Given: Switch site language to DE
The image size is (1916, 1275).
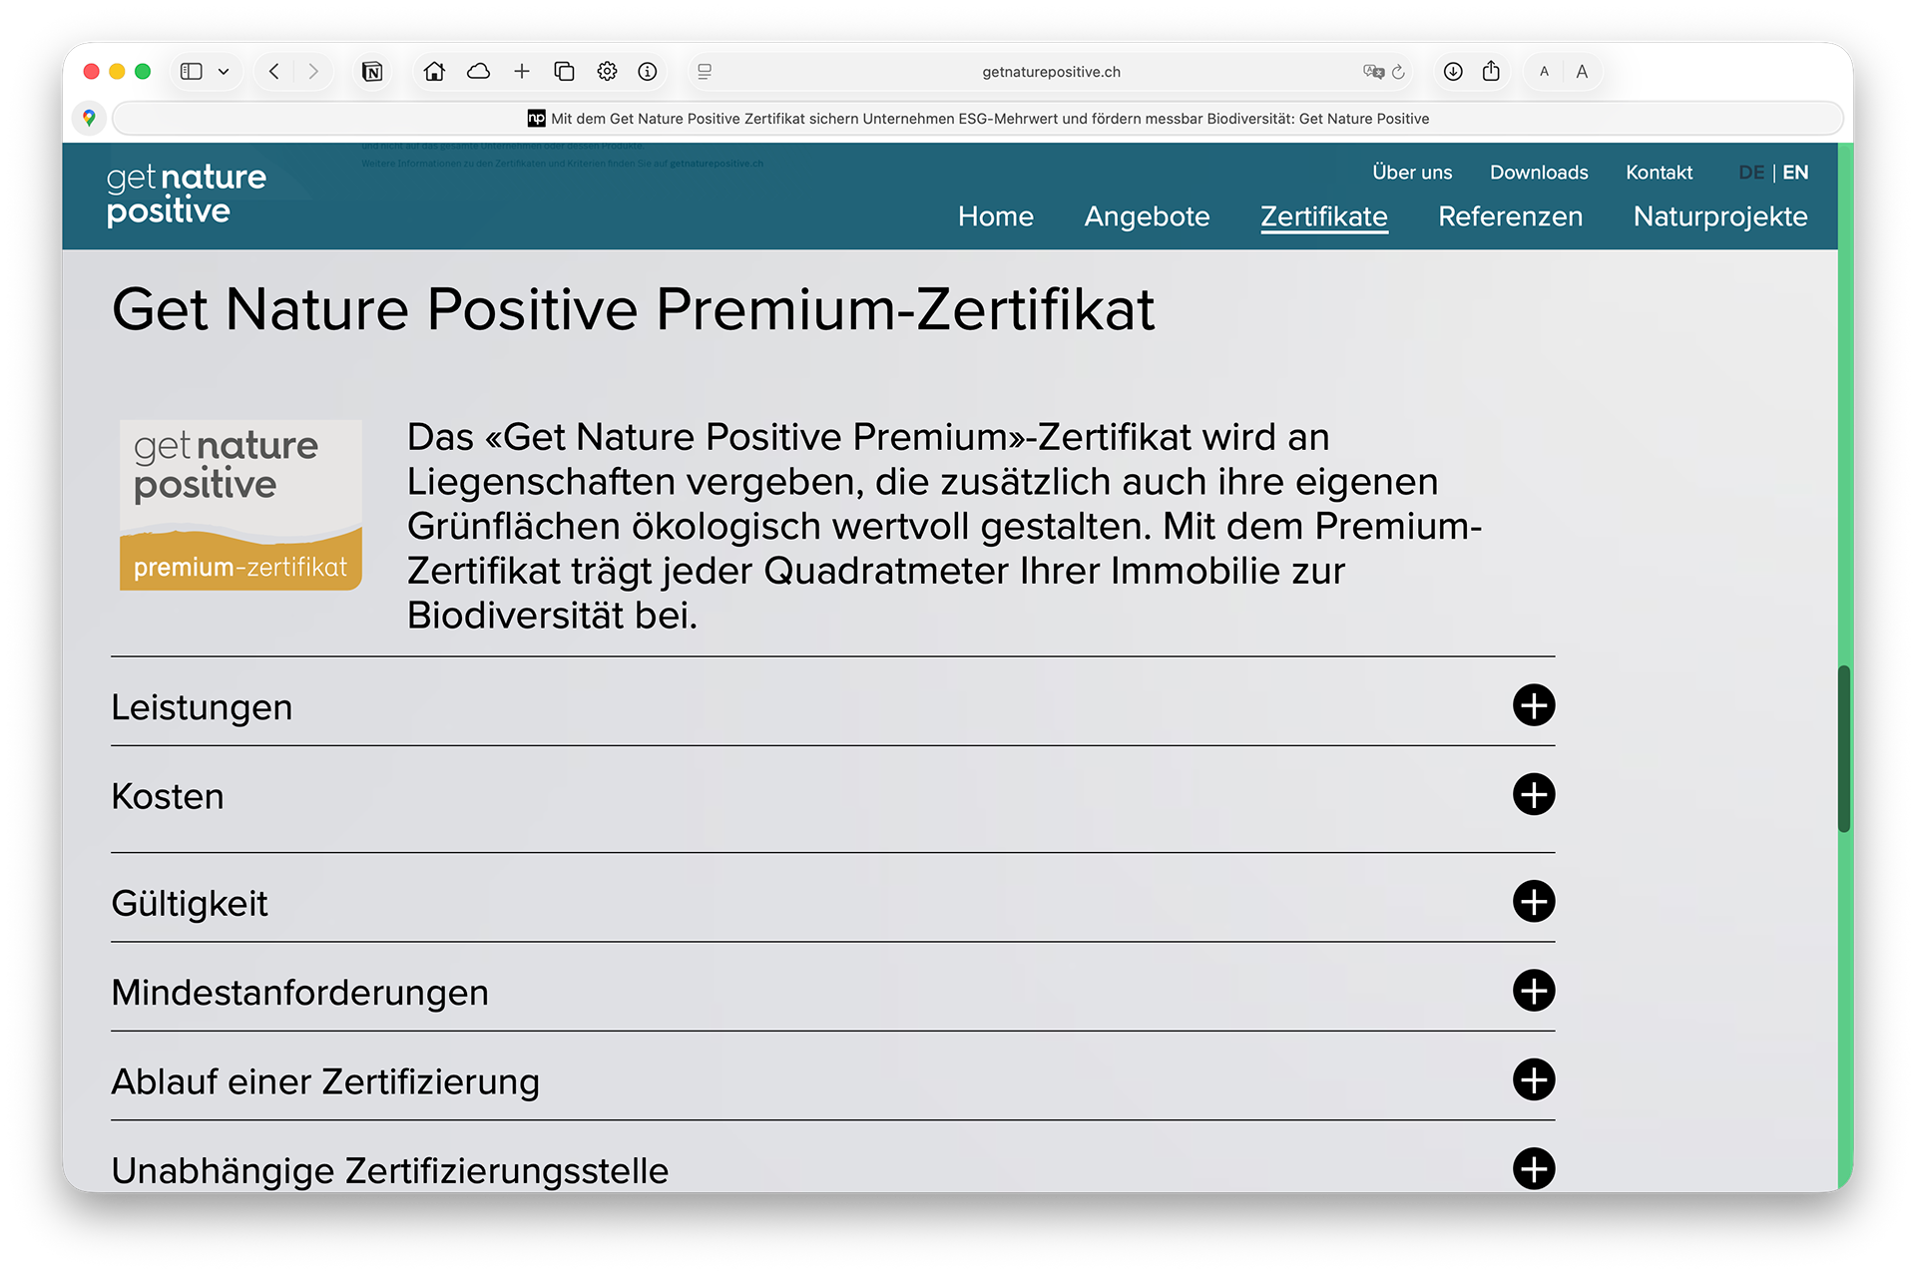Looking at the screenshot, I should (1750, 173).
